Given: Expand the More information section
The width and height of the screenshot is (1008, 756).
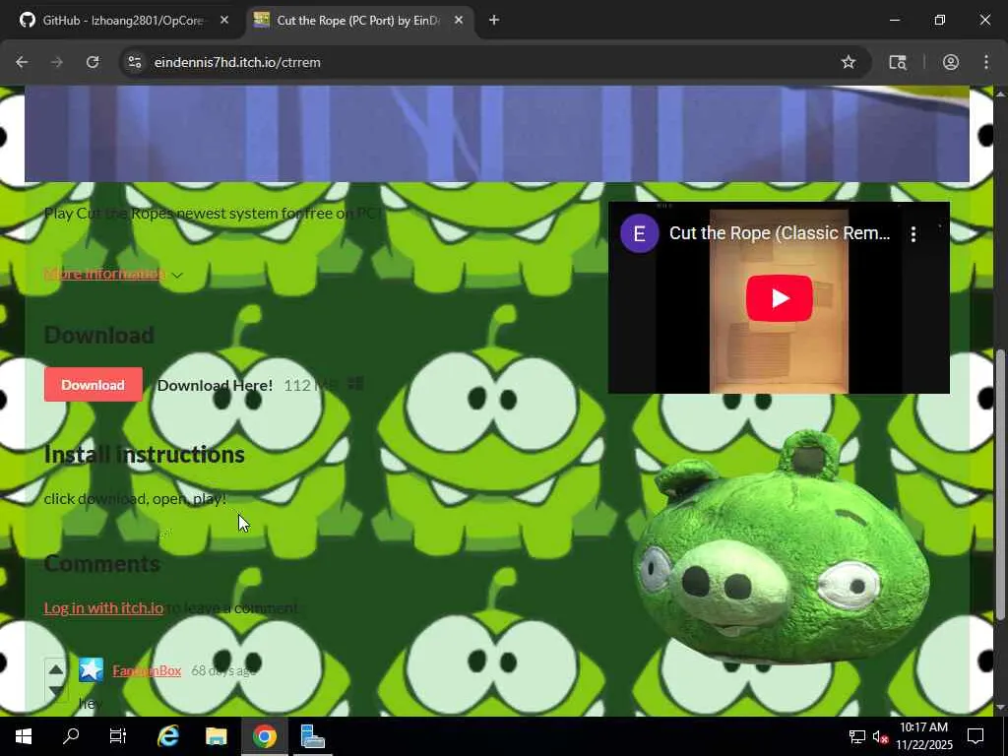Looking at the screenshot, I should click(113, 274).
